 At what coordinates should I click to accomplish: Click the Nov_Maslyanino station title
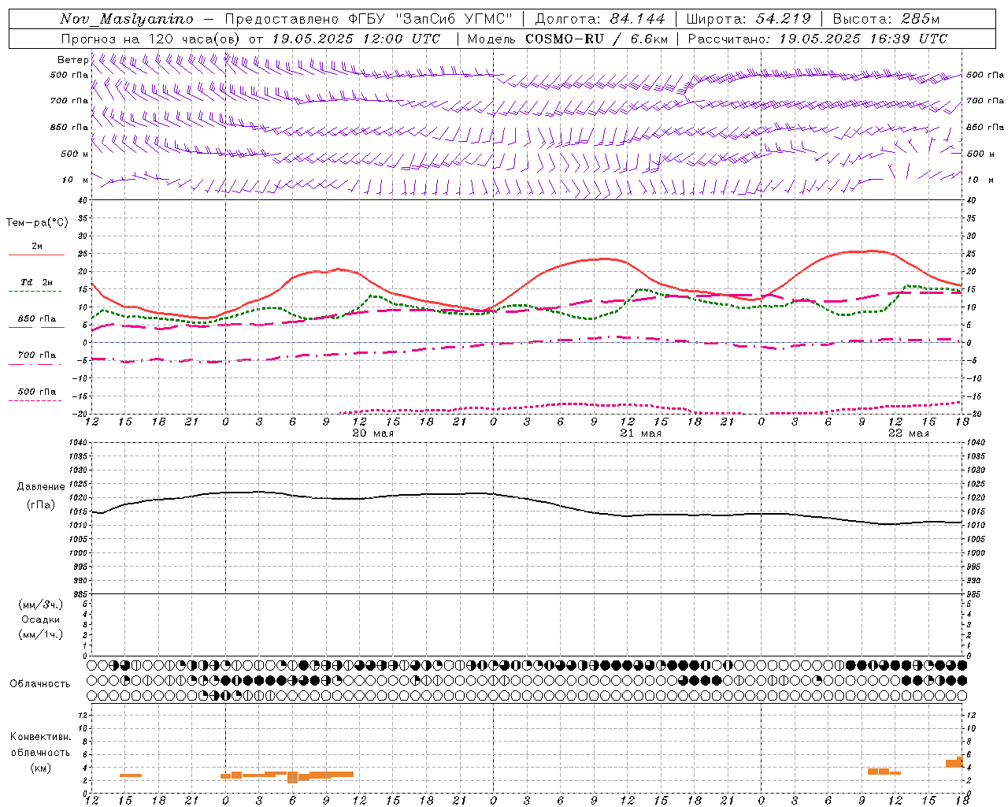[127, 19]
